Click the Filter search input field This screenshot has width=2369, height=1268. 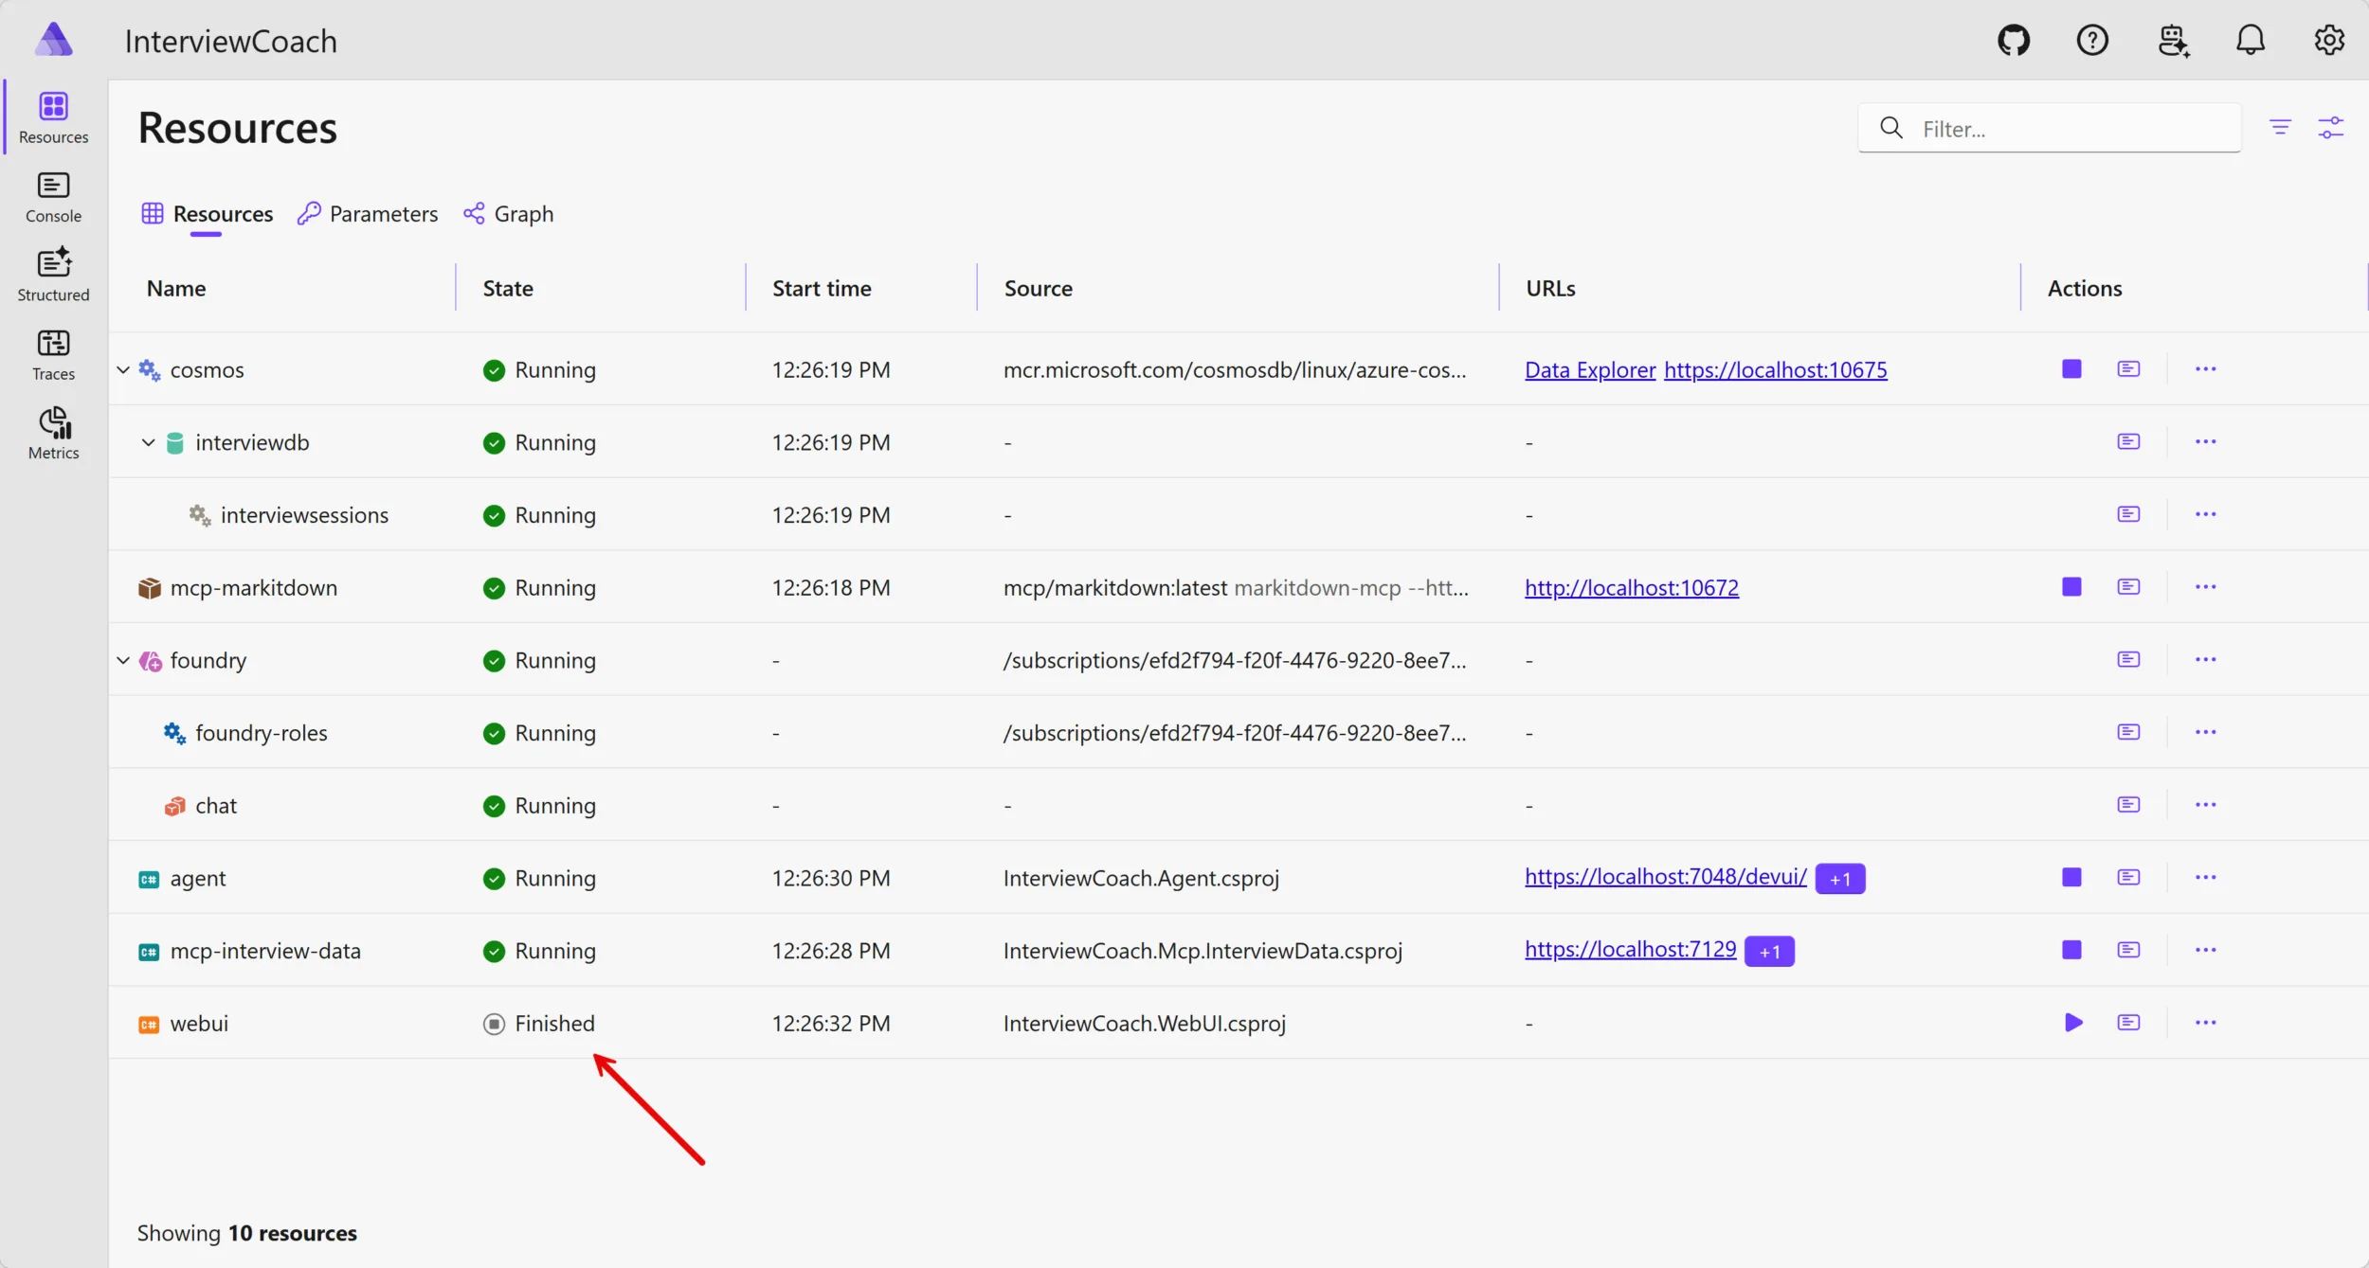point(2049,128)
